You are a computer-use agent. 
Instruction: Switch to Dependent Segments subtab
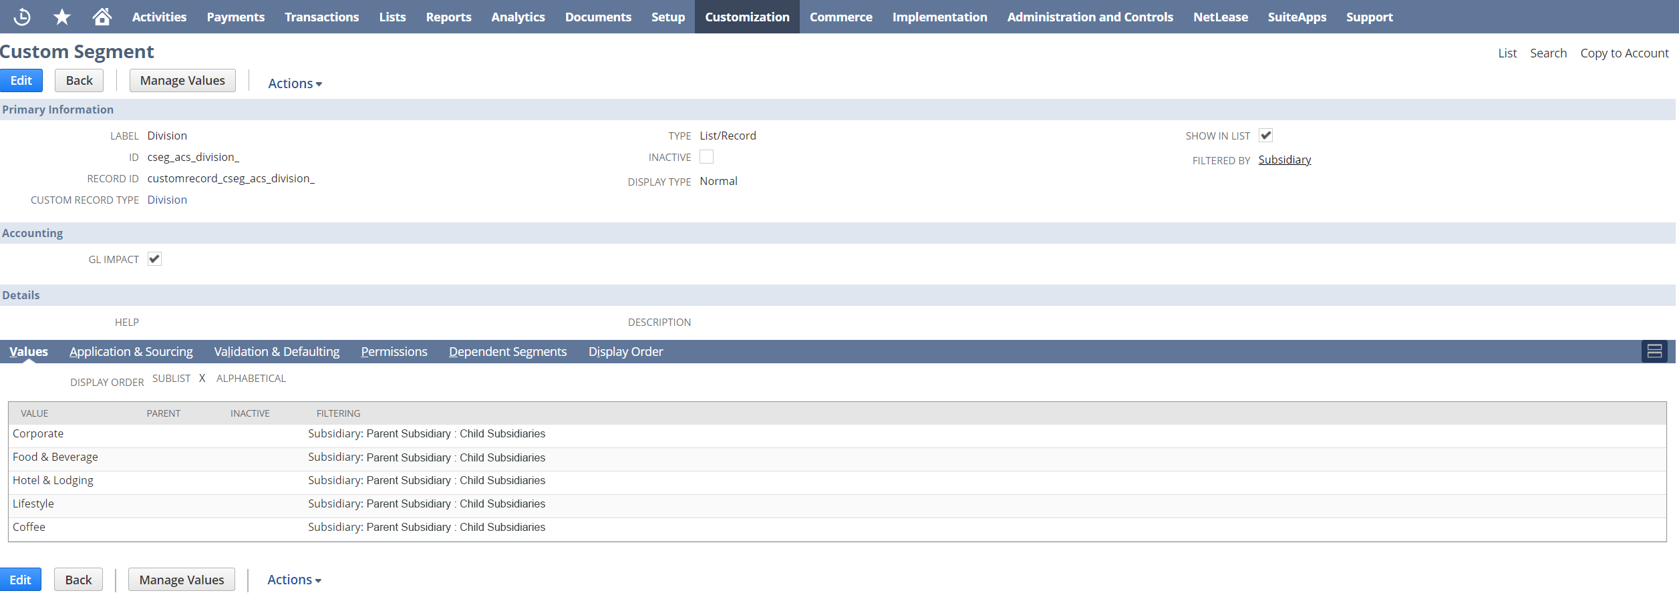508,351
